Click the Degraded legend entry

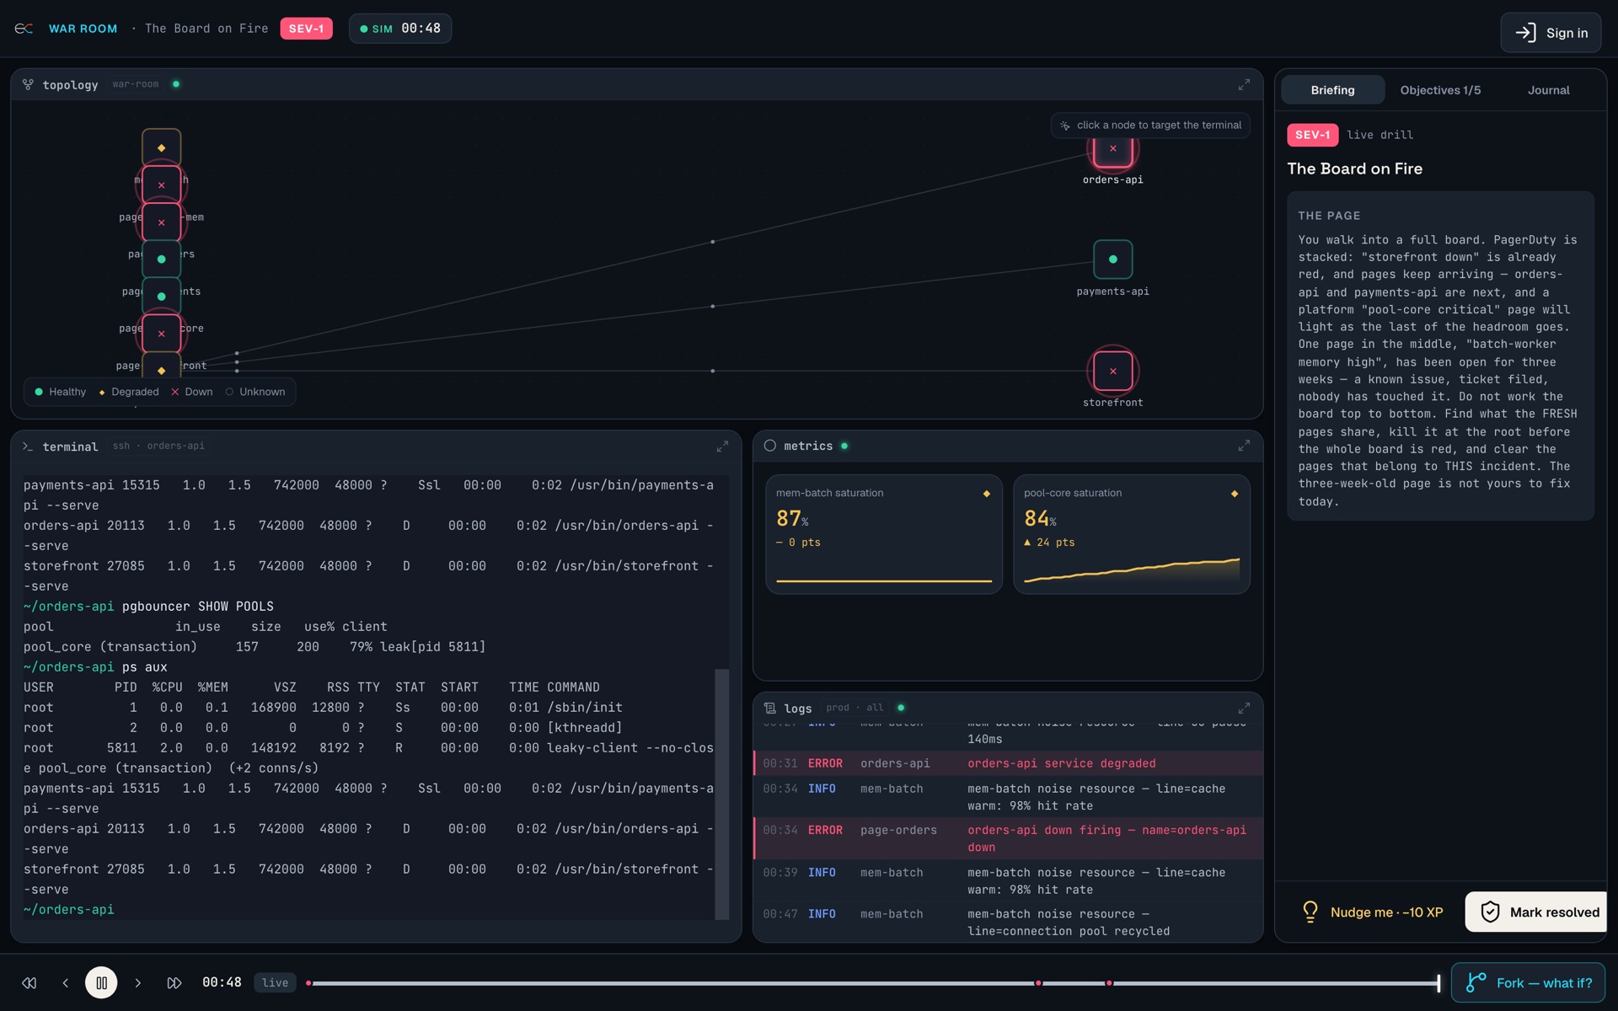128,392
